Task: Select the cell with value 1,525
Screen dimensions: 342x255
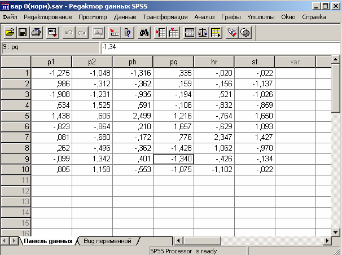Action: 92,105
